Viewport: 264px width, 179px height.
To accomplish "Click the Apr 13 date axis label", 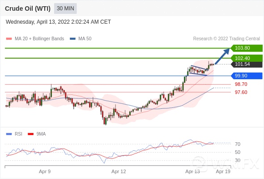I will coord(192,171).
